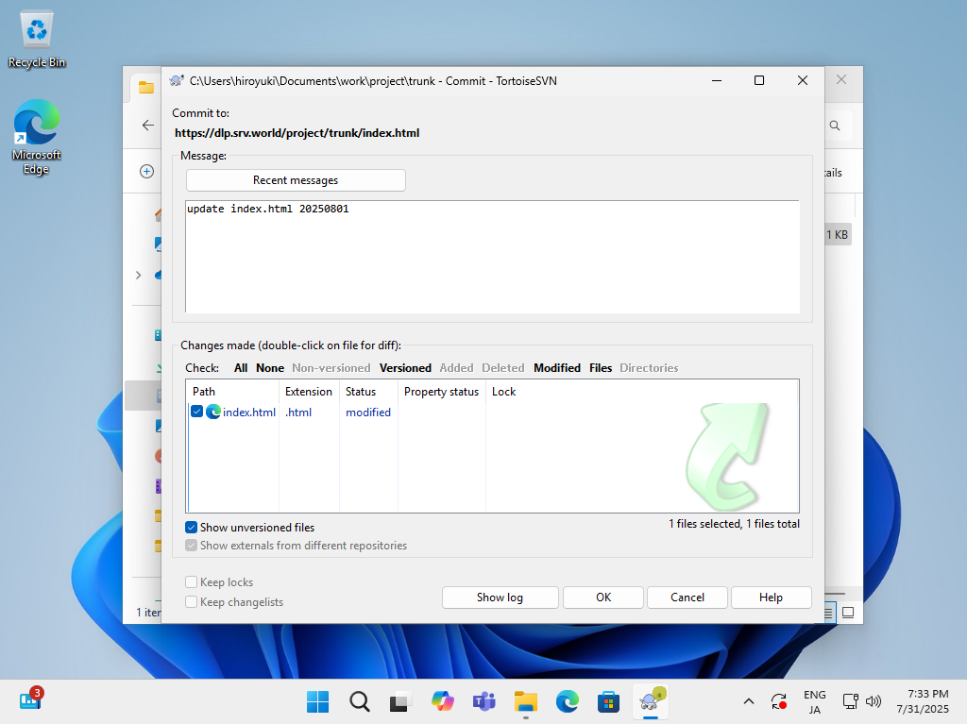Switch Explorer to large icons view
This screenshot has height=724, width=967.
tap(848, 613)
